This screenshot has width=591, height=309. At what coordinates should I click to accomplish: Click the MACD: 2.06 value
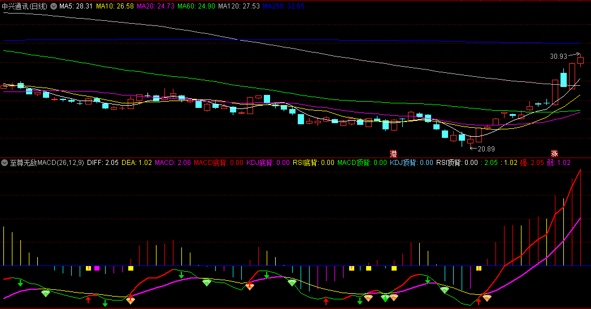173,163
